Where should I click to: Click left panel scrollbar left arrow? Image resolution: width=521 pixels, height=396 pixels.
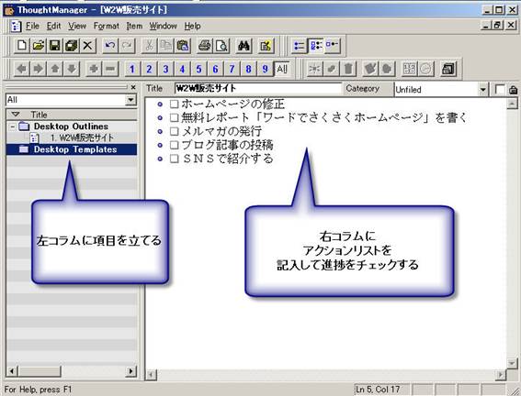(x=12, y=371)
